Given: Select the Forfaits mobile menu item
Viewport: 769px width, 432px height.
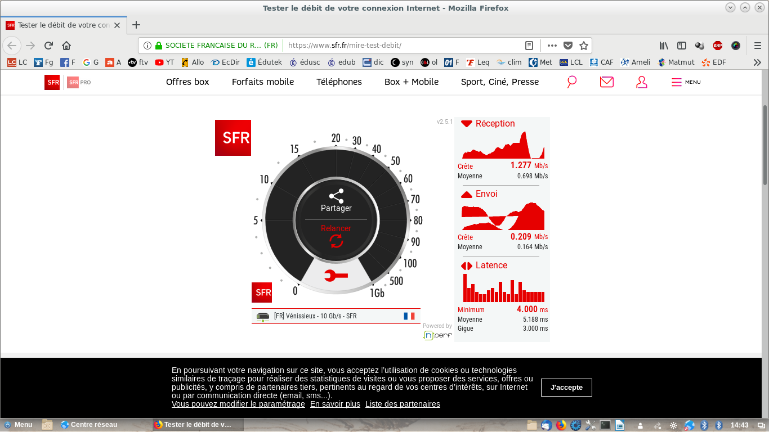Looking at the screenshot, I should click(x=262, y=82).
